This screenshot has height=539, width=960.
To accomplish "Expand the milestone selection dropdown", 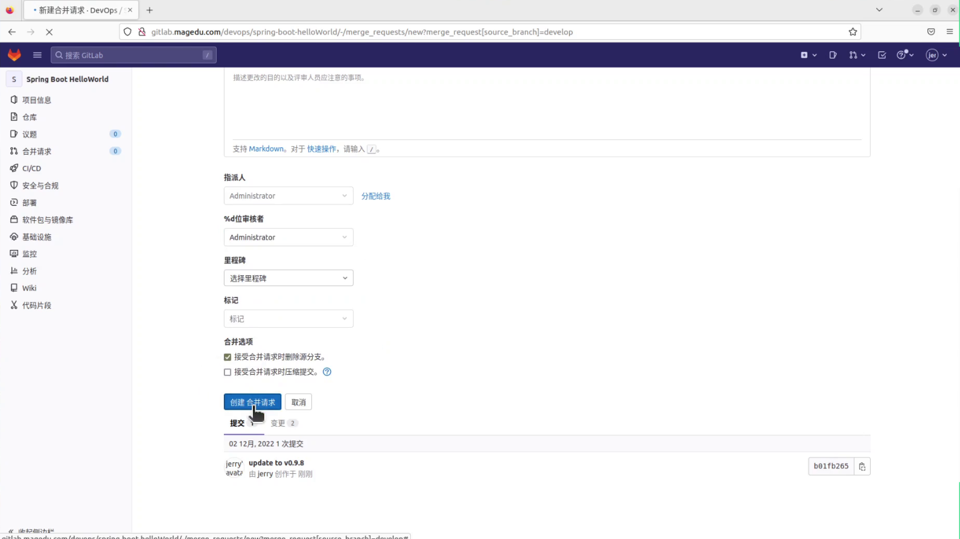I will tap(288, 278).
